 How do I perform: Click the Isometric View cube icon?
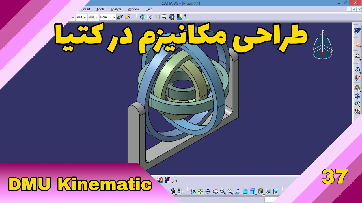coord(253,191)
